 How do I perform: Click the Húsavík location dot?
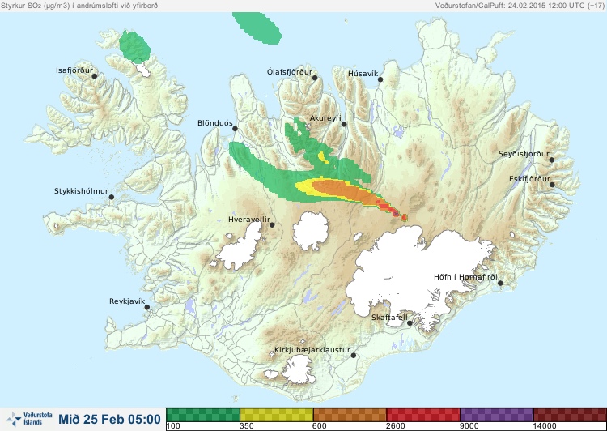pyautogui.click(x=380, y=79)
